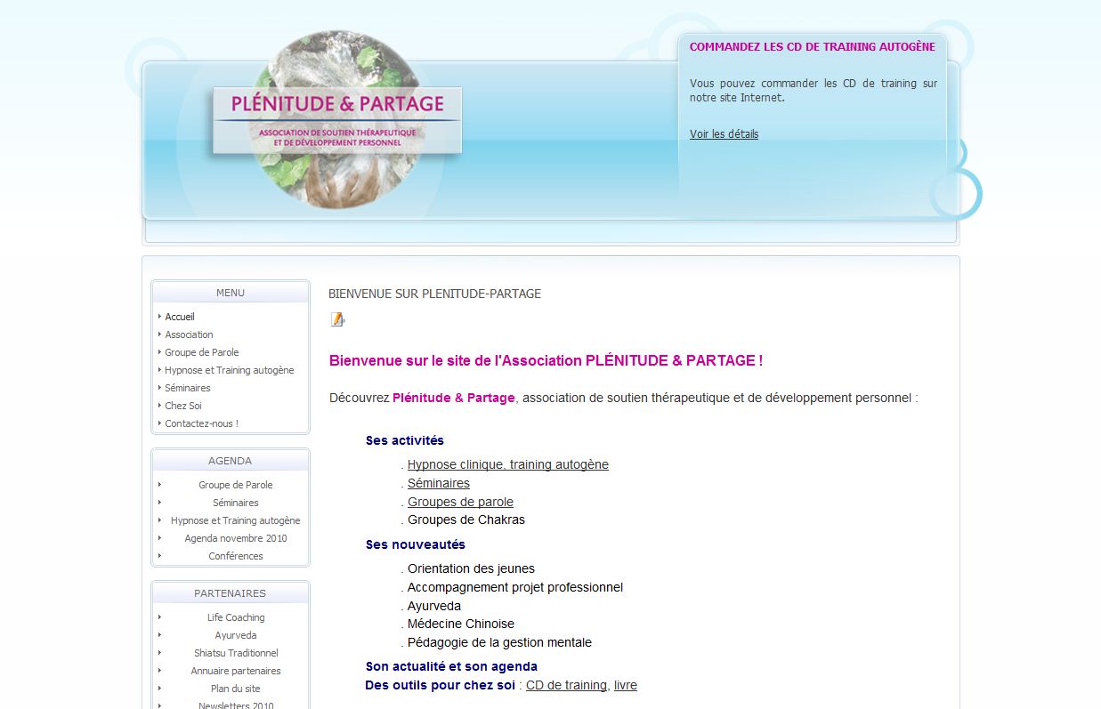1101x709 pixels.
Task: Click Pédagogie de la gestion mentale text
Action: 499,642
